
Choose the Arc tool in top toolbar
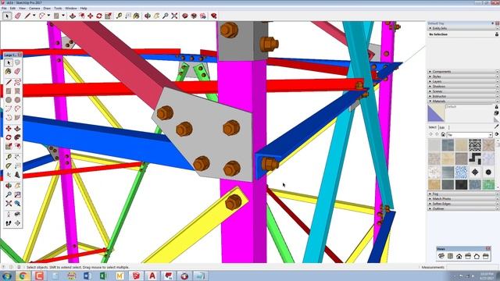pyautogui.click(x=41, y=16)
